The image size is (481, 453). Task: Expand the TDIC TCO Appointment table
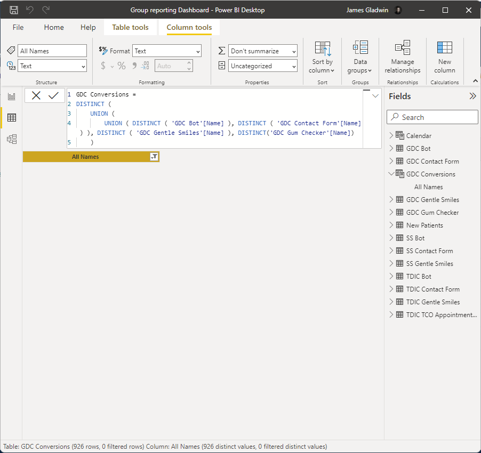[x=391, y=315]
